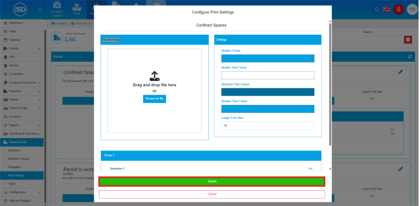This screenshot has height=206, width=420.
Task: Expand the Permits sidebar menu
Action: [x=22, y=48]
